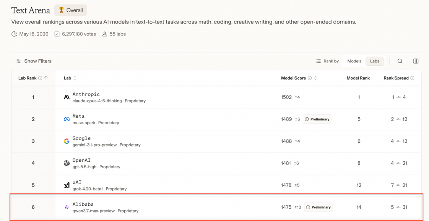Click the xAI logo icon

coord(67,185)
